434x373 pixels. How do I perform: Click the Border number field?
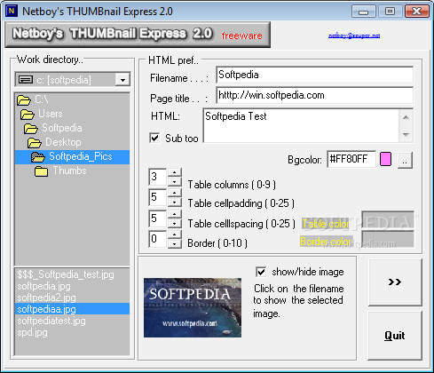point(158,239)
